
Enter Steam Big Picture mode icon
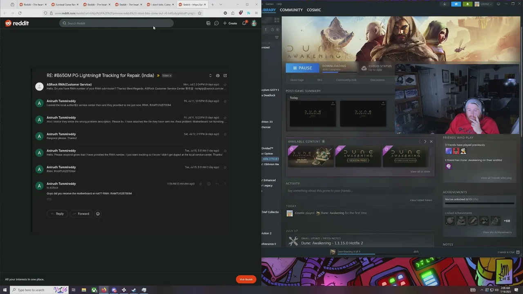tap(498, 4)
